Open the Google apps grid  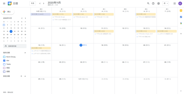point(175,4)
